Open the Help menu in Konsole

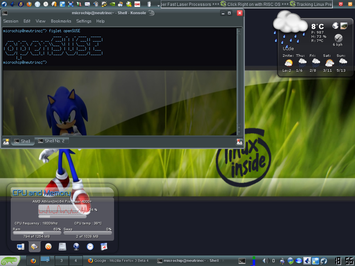100,21
